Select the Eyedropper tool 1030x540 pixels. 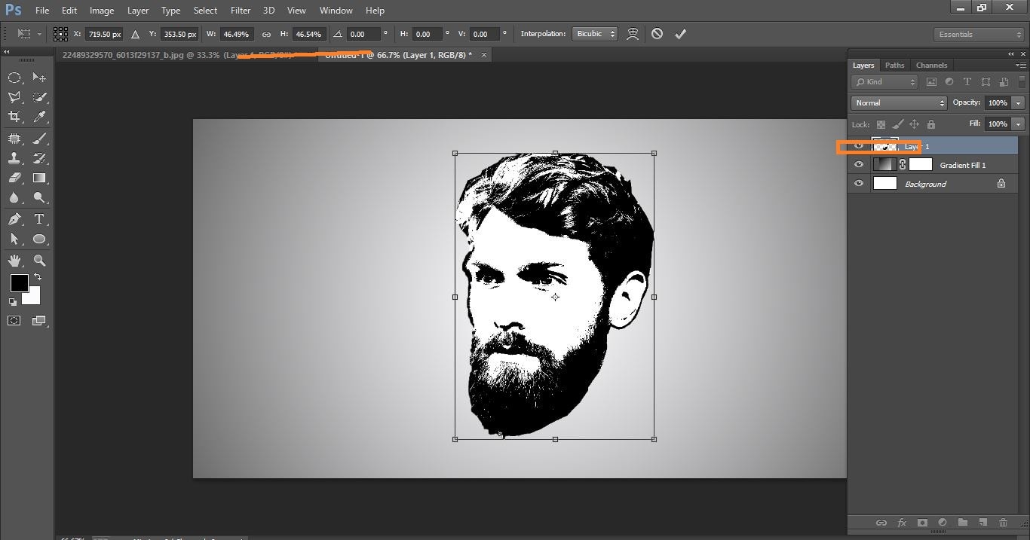pyautogui.click(x=39, y=117)
